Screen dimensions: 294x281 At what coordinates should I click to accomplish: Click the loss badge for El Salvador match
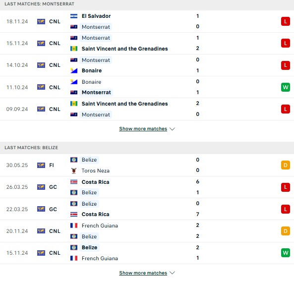click(x=286, y=21)
